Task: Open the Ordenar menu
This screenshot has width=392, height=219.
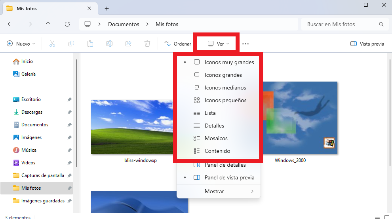Action: (177, 44)
